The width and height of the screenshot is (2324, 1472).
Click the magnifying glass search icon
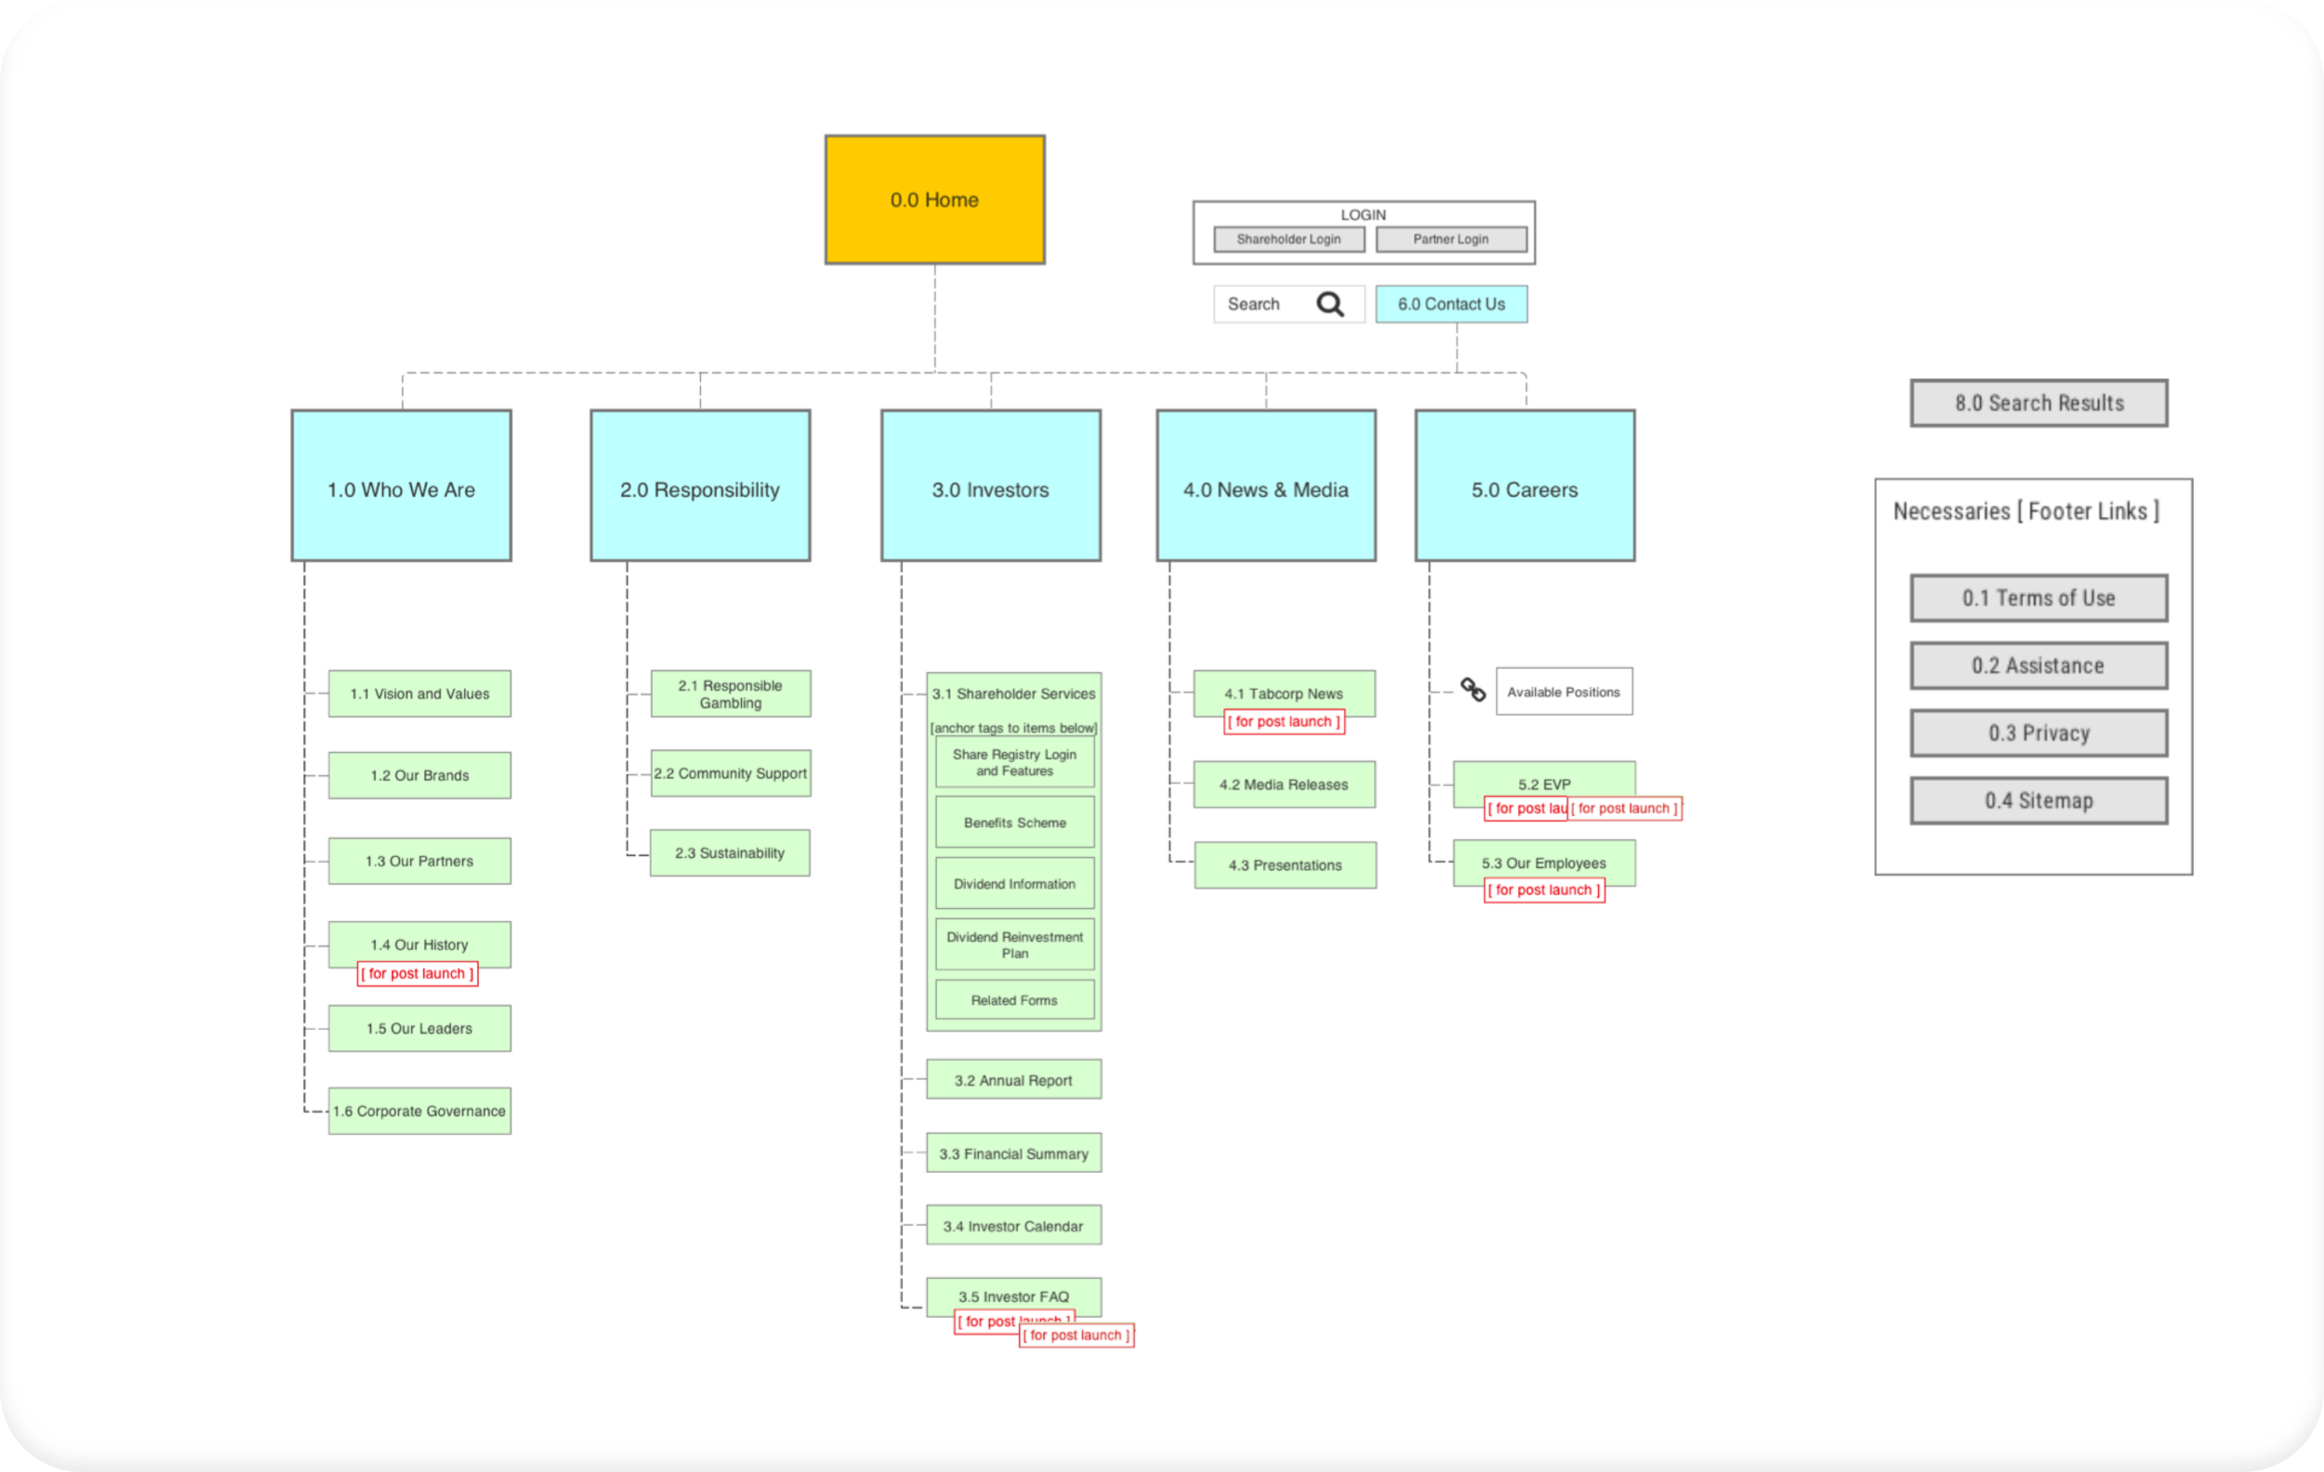(1330, 305)
